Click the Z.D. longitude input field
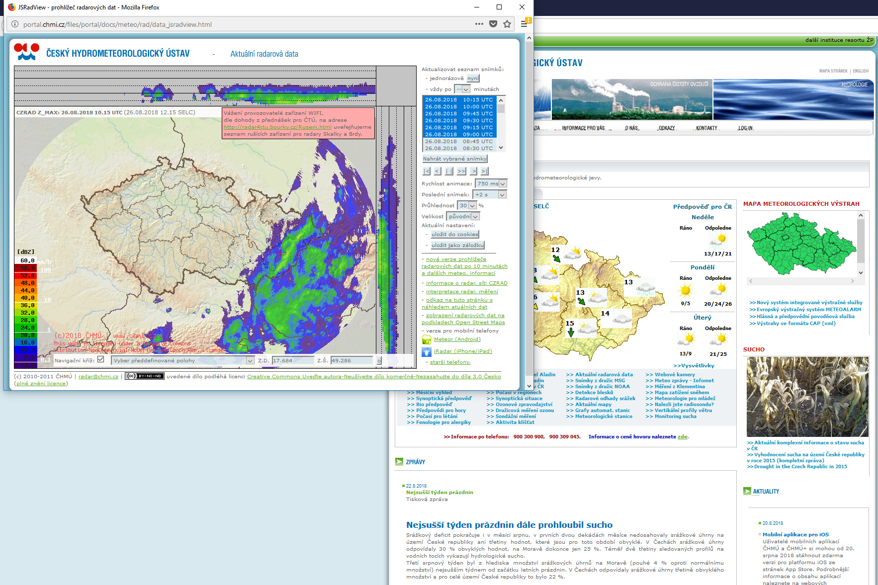 tap(292, 361)
